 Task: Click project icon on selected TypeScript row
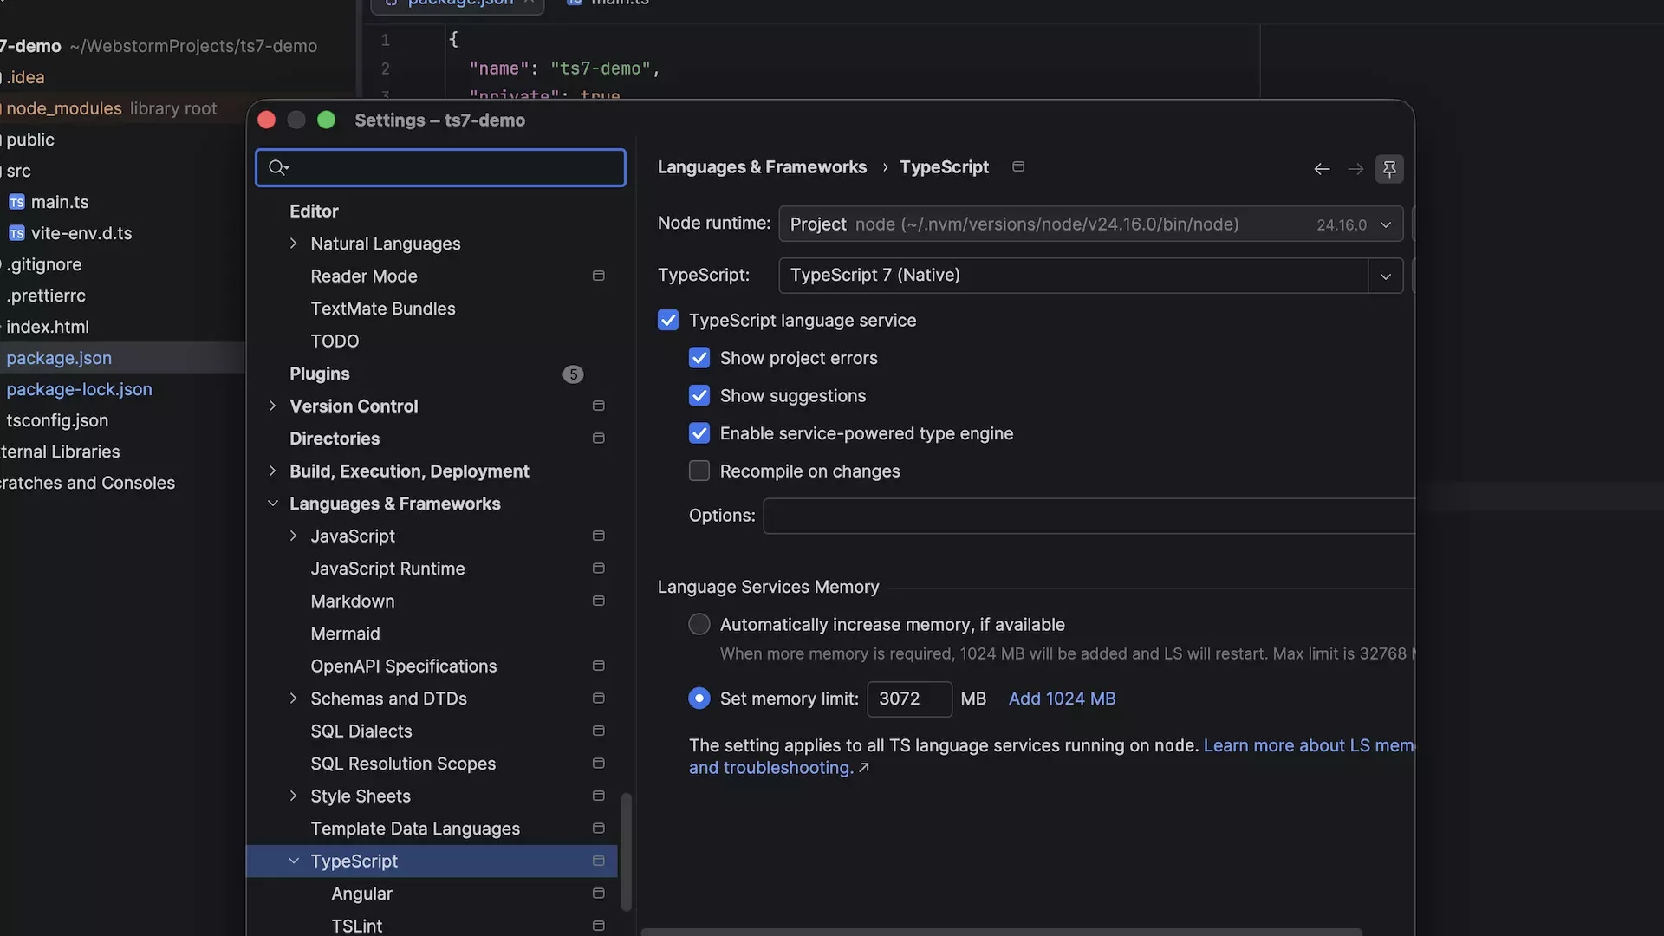click(598, 861)
